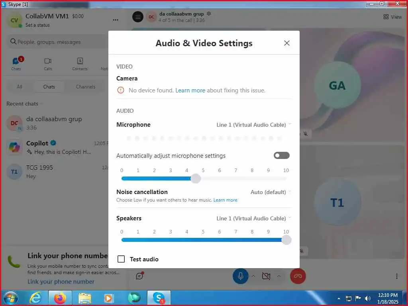Open da collaaabvm grup chat
This screenshot has width=408, height=306.
pyautogui.click(x=57, y=123)
